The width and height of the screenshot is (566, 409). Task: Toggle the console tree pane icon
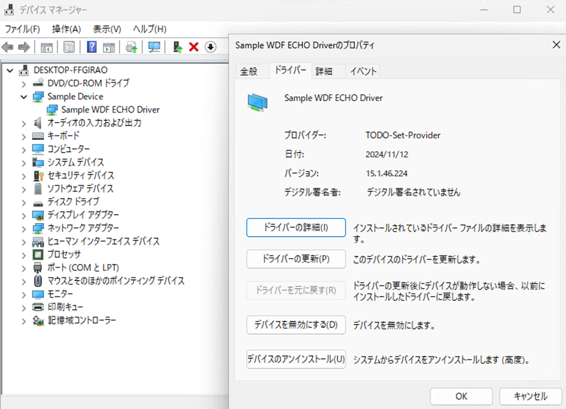pyautogui.click(x=46, y=47)
